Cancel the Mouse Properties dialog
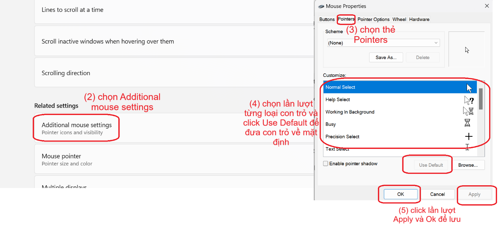This screenshot has height=230, width=500. click(437, 194)
